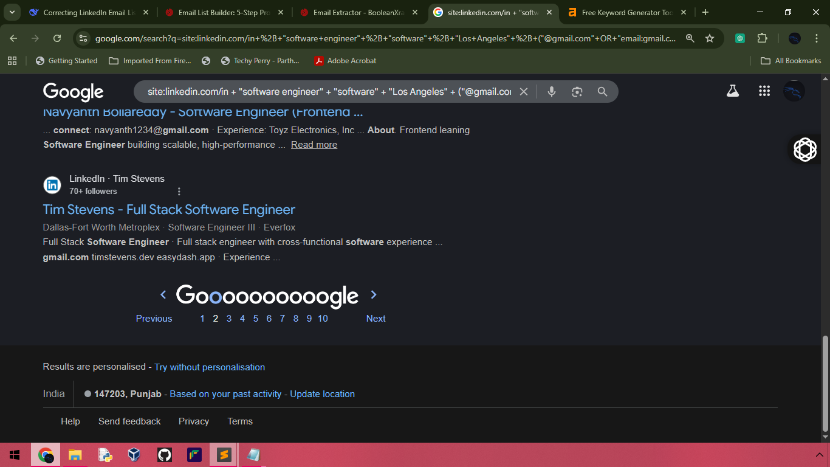The width and height of the screenshot is (830, 467).
Task: Open the Google apps grid
Action: (x=764, y=90)
